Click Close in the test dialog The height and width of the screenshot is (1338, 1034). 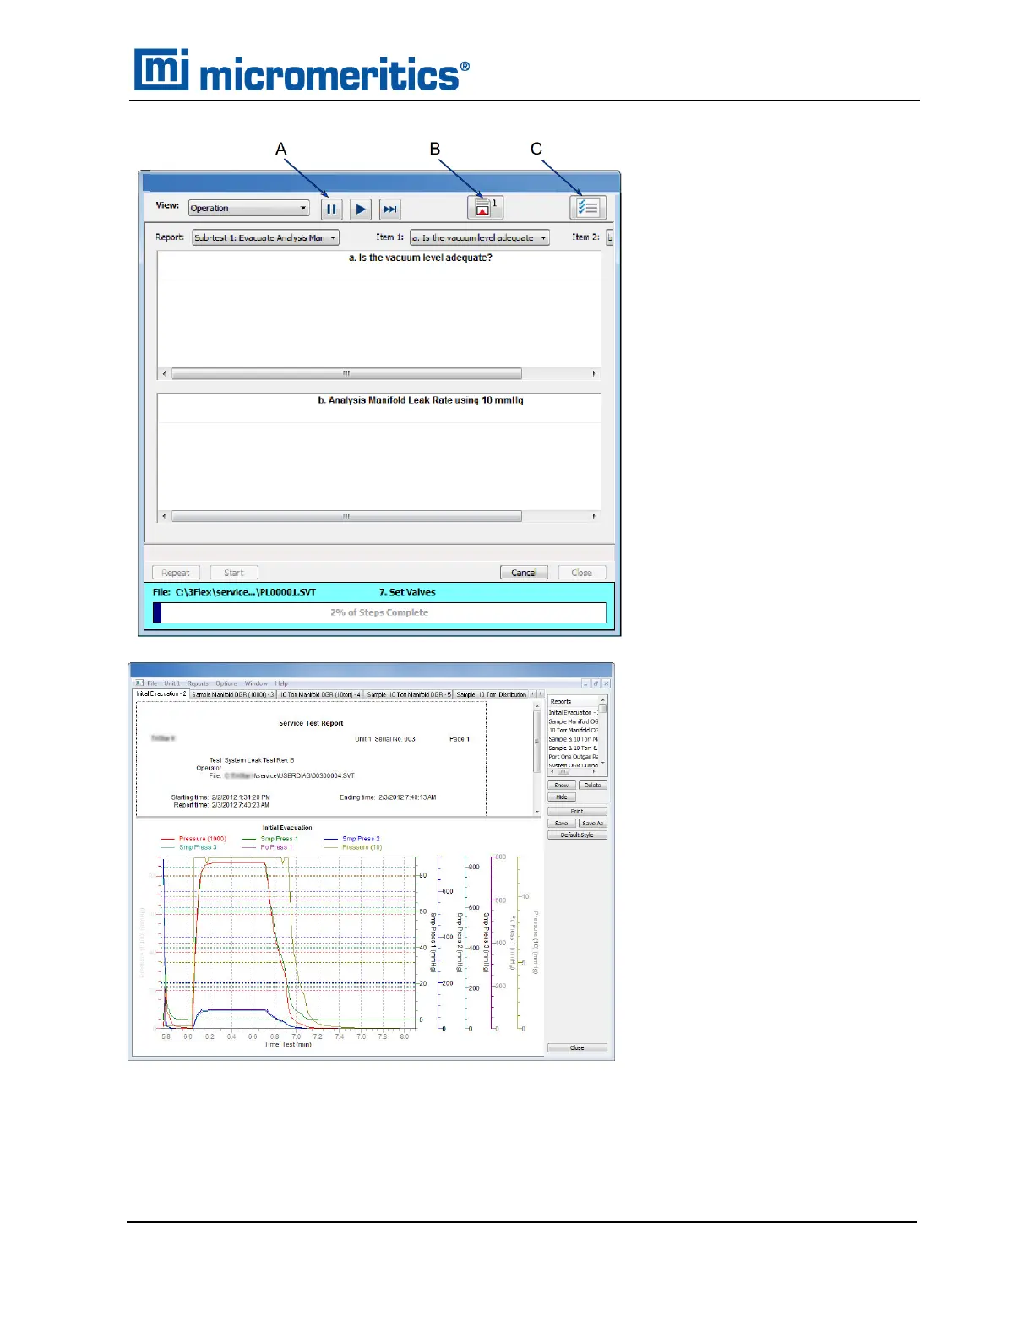pos(581,573)
